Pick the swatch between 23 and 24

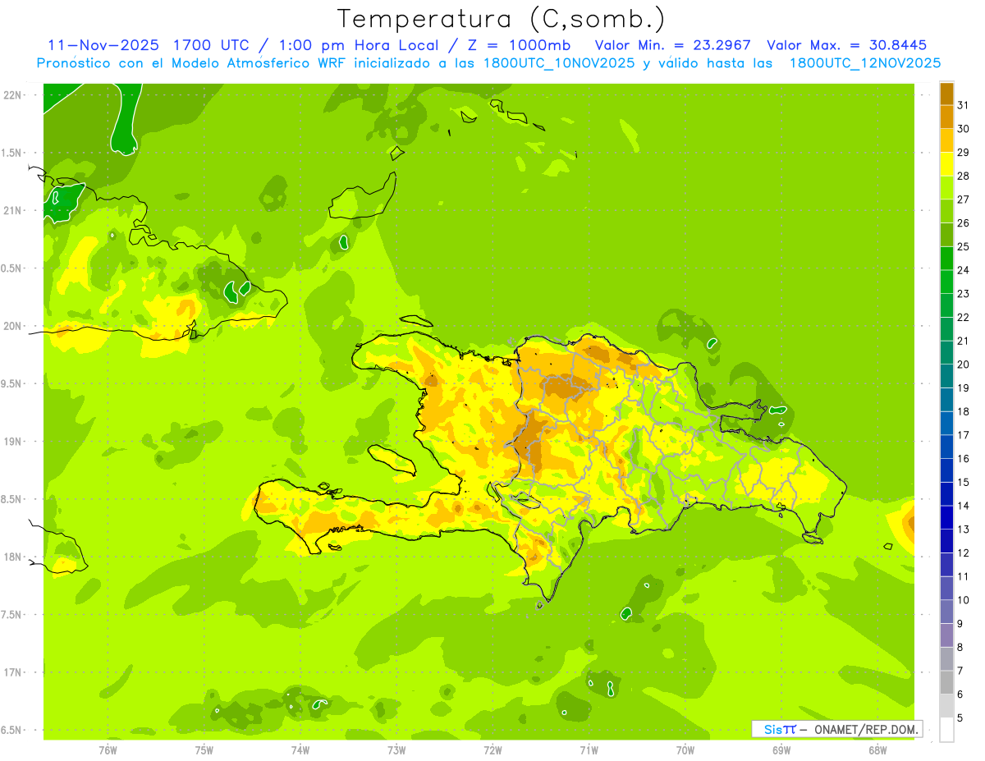[946, 282]
